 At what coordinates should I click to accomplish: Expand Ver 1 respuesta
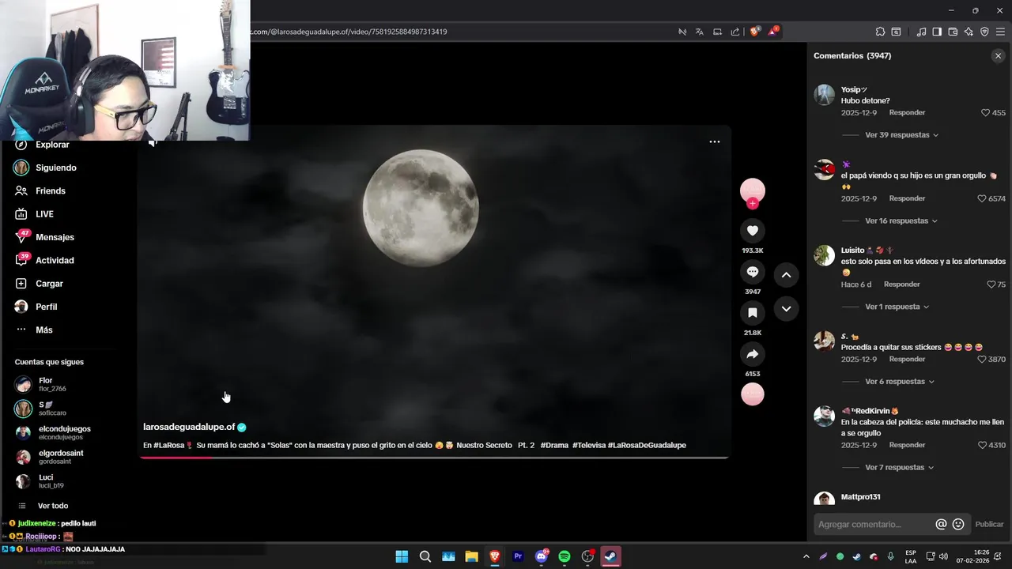(897, 307)
